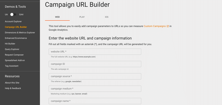Open the Custom Campaigns link
This screenshot has width=222, height=105.
[155, 26]
